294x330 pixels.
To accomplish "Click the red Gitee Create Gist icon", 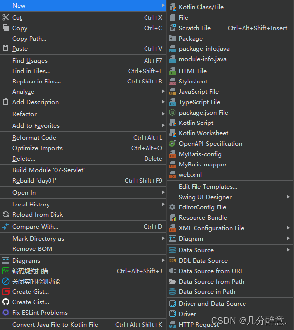I will click(x=6, y=291).
